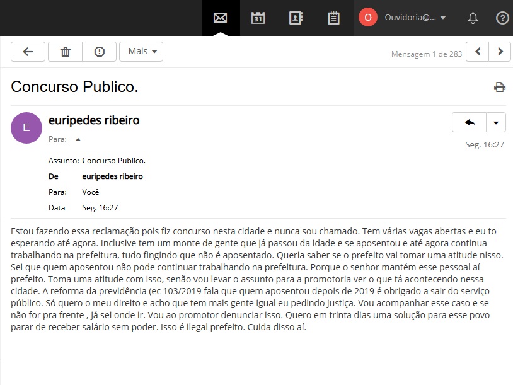The width and height of the screenshot is (513, 385).
Task: Go to next message arrow
Action: 500,52
